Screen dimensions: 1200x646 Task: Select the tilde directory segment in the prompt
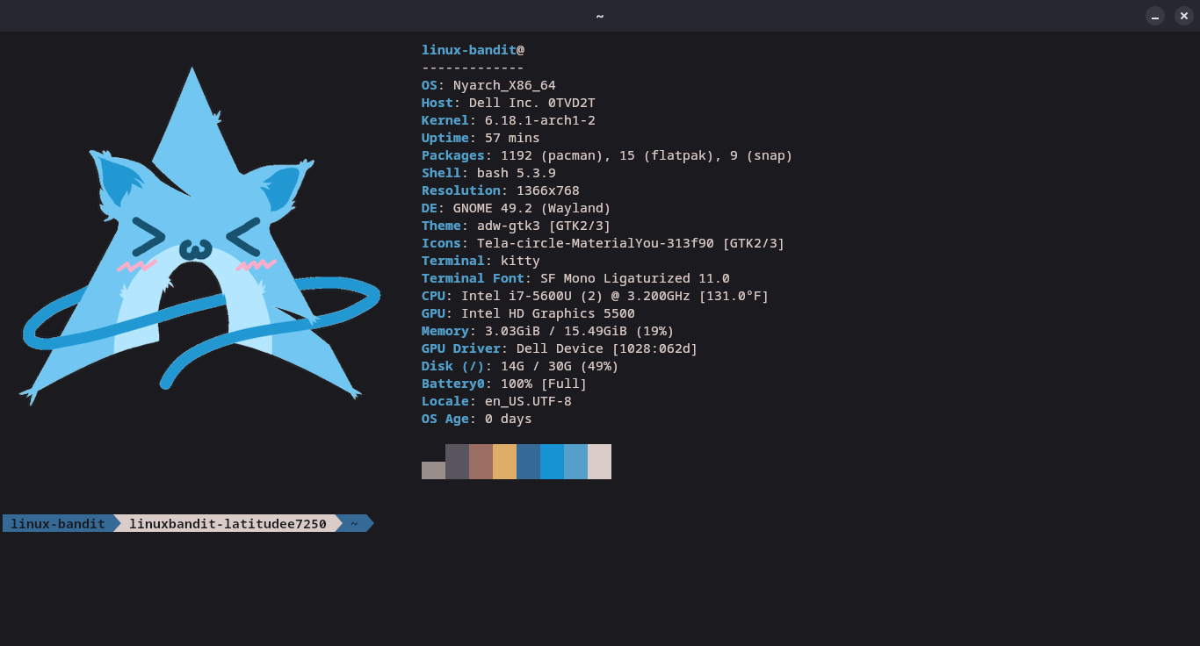pyautogui.click(x=354, y=524)
